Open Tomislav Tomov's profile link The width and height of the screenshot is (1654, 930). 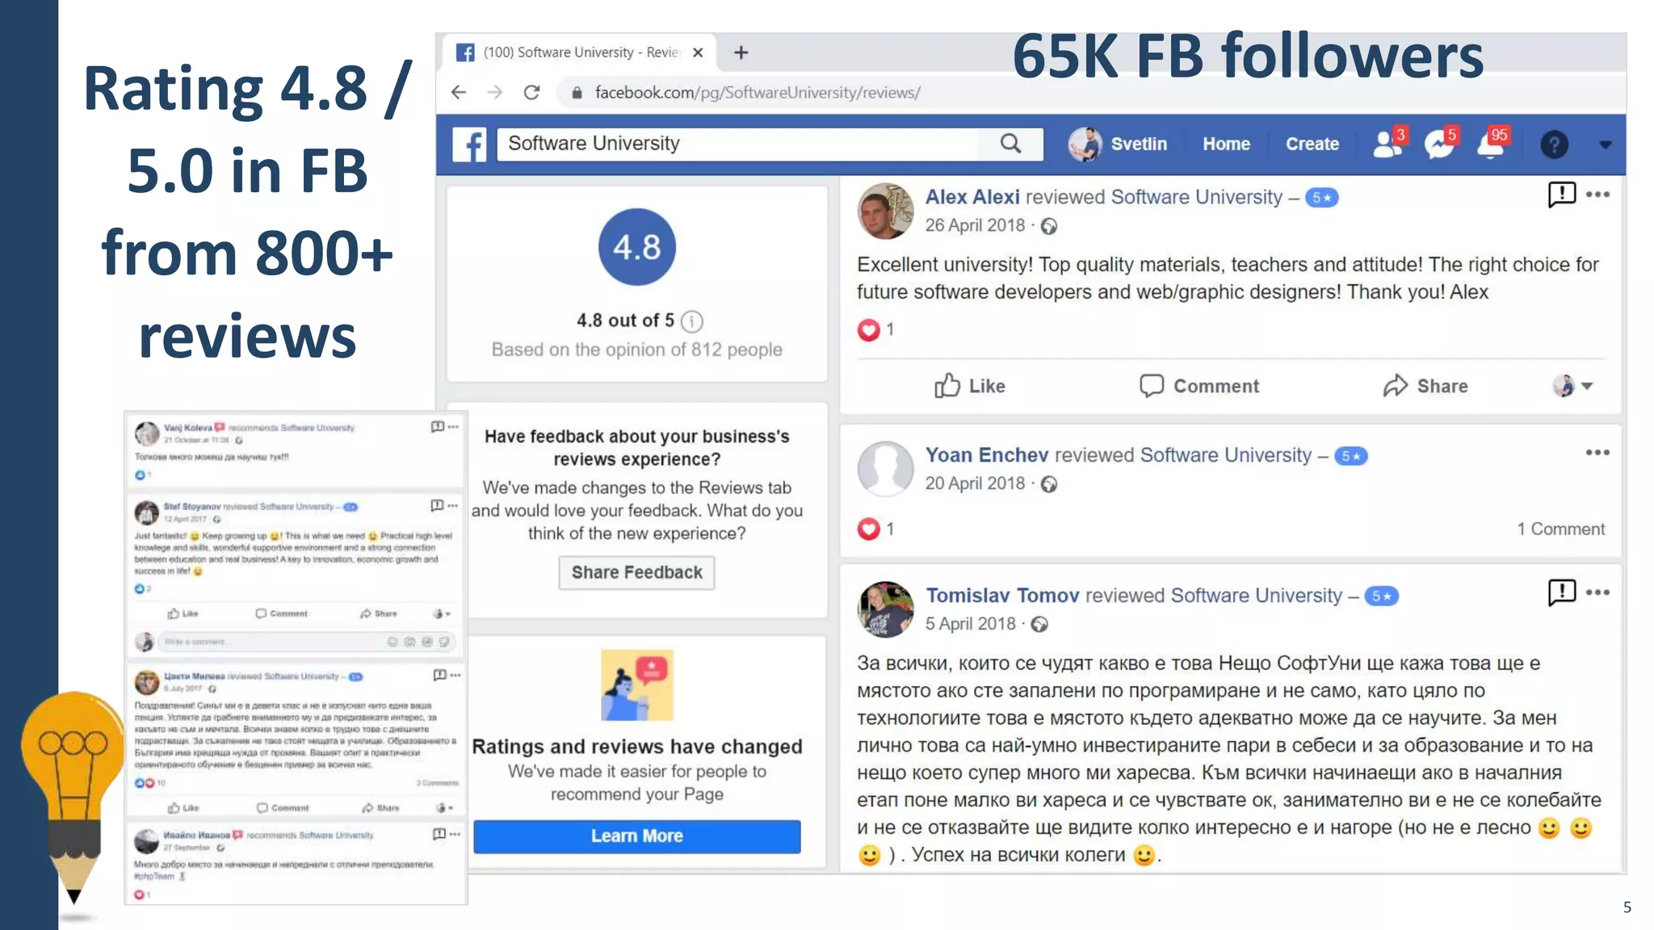point(1002,596)
